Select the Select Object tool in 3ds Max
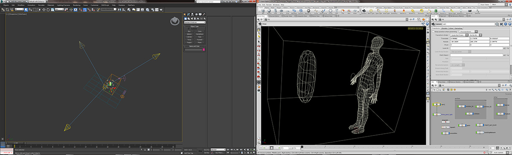Image resolution: width=512 pixels, height=155 pixels. 26,9
